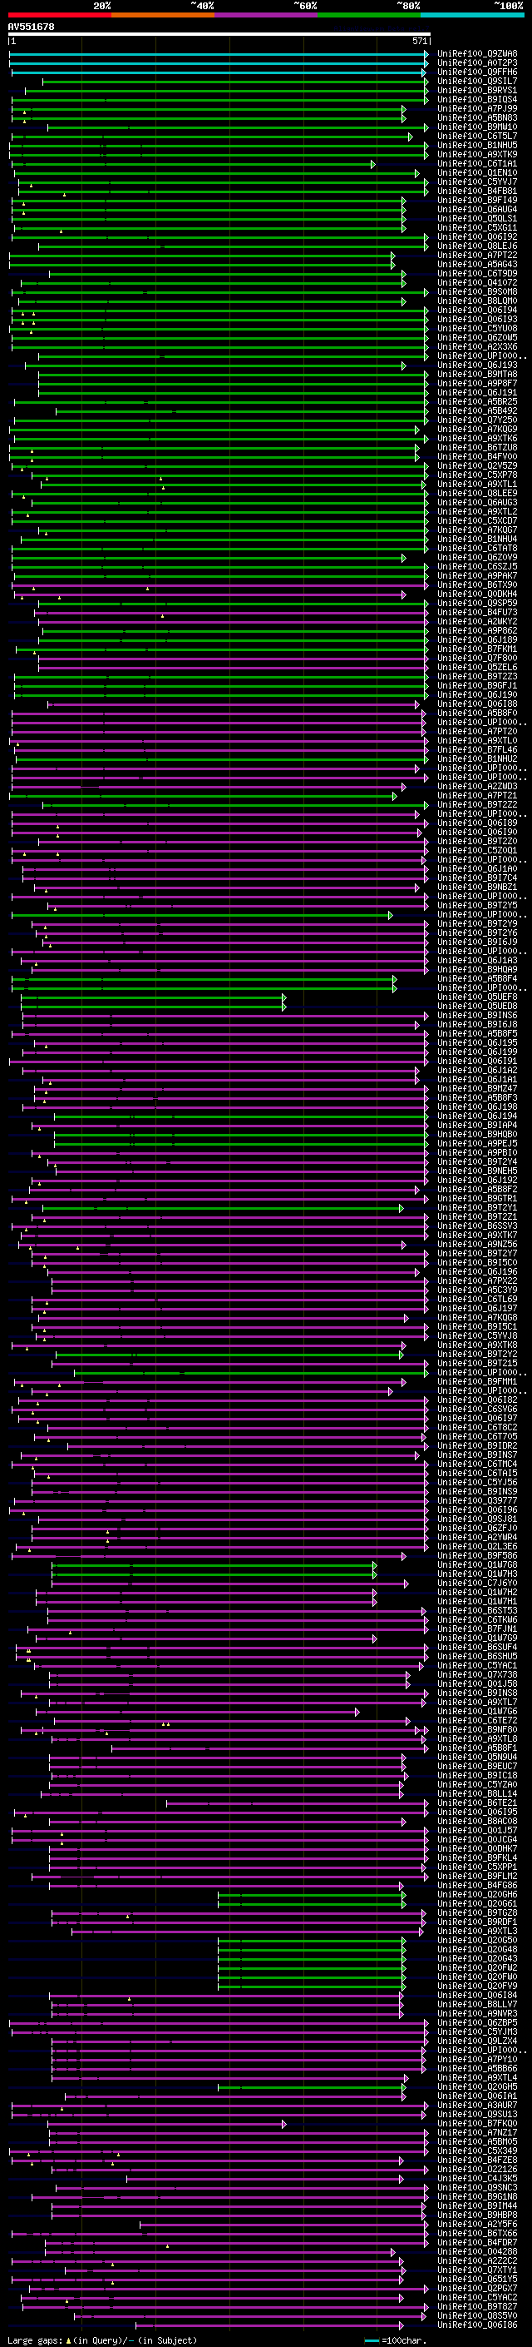Select the UniRef100_Q20FV9 label

click(477, 1986)
